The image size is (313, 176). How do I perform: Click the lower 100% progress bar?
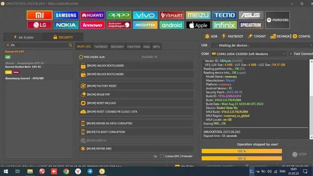242,159
